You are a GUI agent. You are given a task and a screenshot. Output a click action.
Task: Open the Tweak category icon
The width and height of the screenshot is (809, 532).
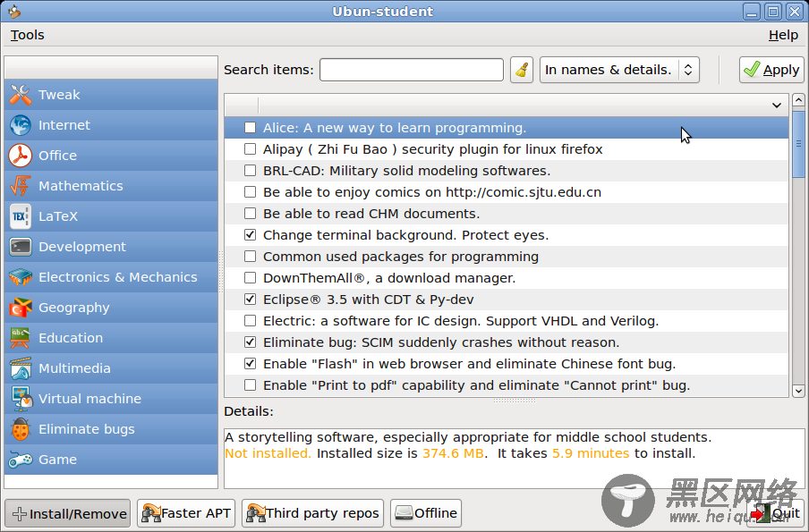coord(20,95)
